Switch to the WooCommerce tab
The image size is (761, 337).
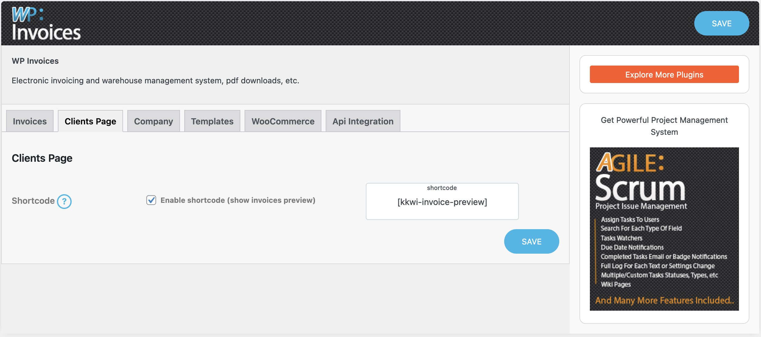(x=283, y=121)
